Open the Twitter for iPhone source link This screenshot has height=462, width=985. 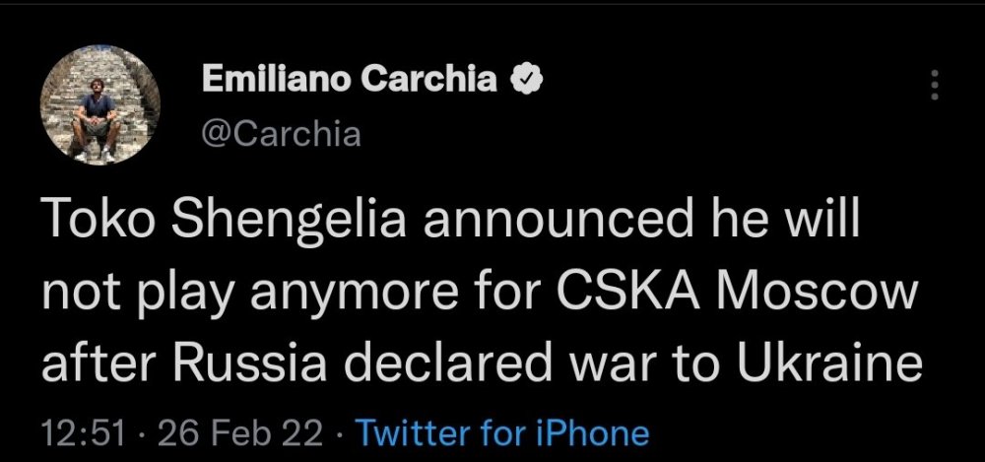(502, 432)
